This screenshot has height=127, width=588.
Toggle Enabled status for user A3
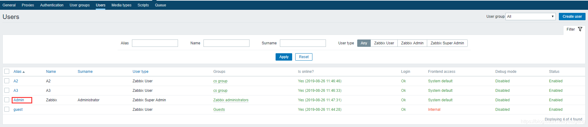556,91
